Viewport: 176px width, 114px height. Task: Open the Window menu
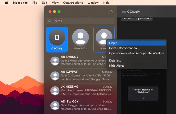click(x=93, y=3)
